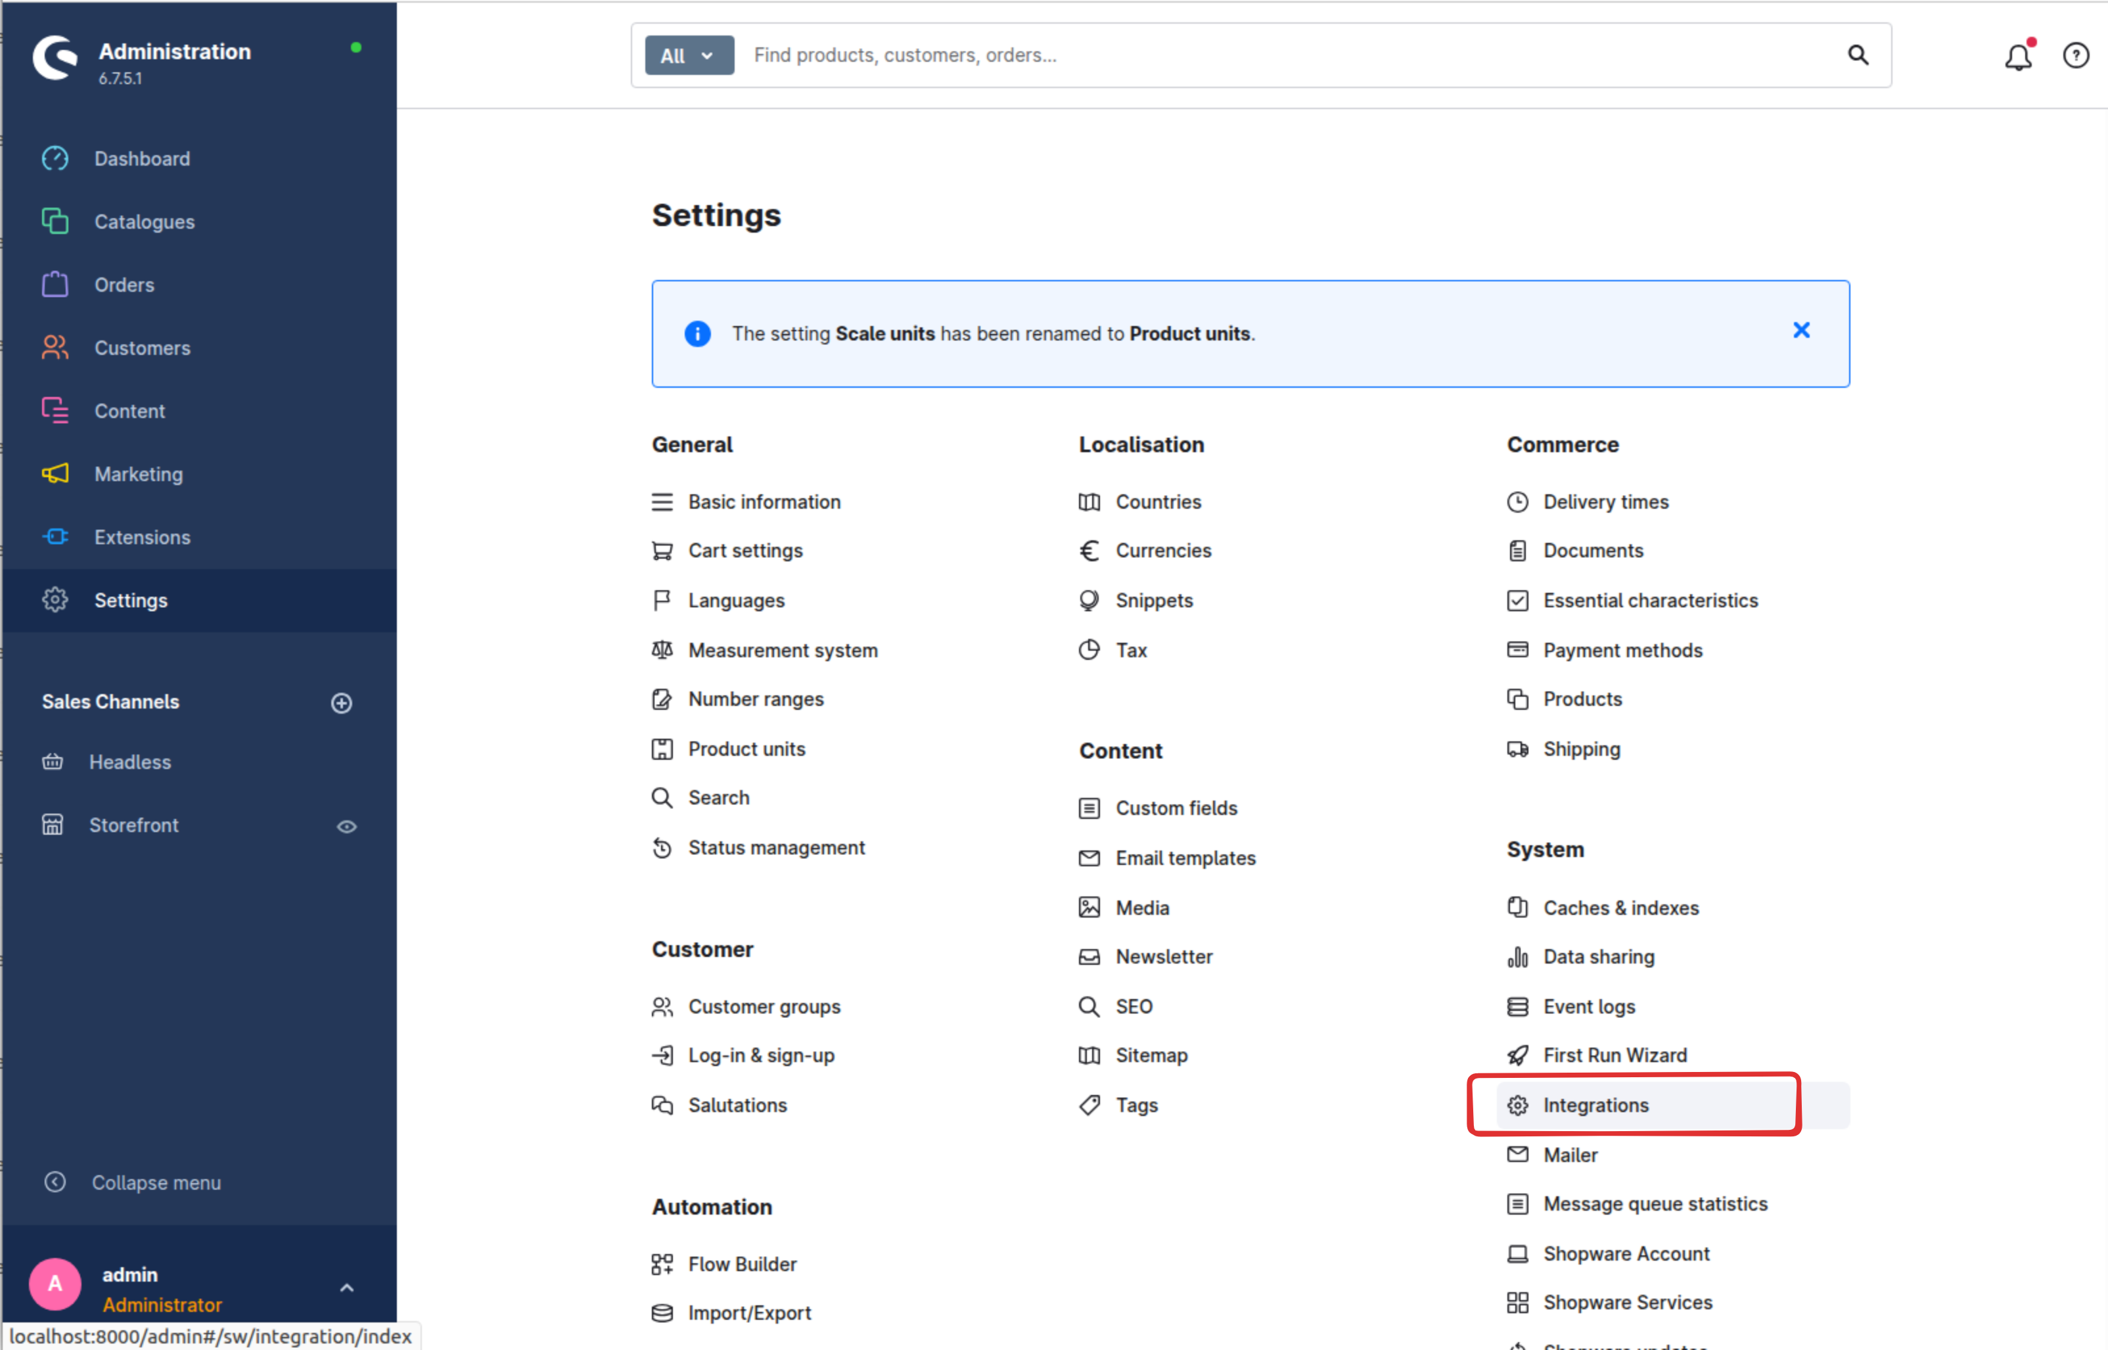Select Settings in the sidebar menu

(131, 599)
